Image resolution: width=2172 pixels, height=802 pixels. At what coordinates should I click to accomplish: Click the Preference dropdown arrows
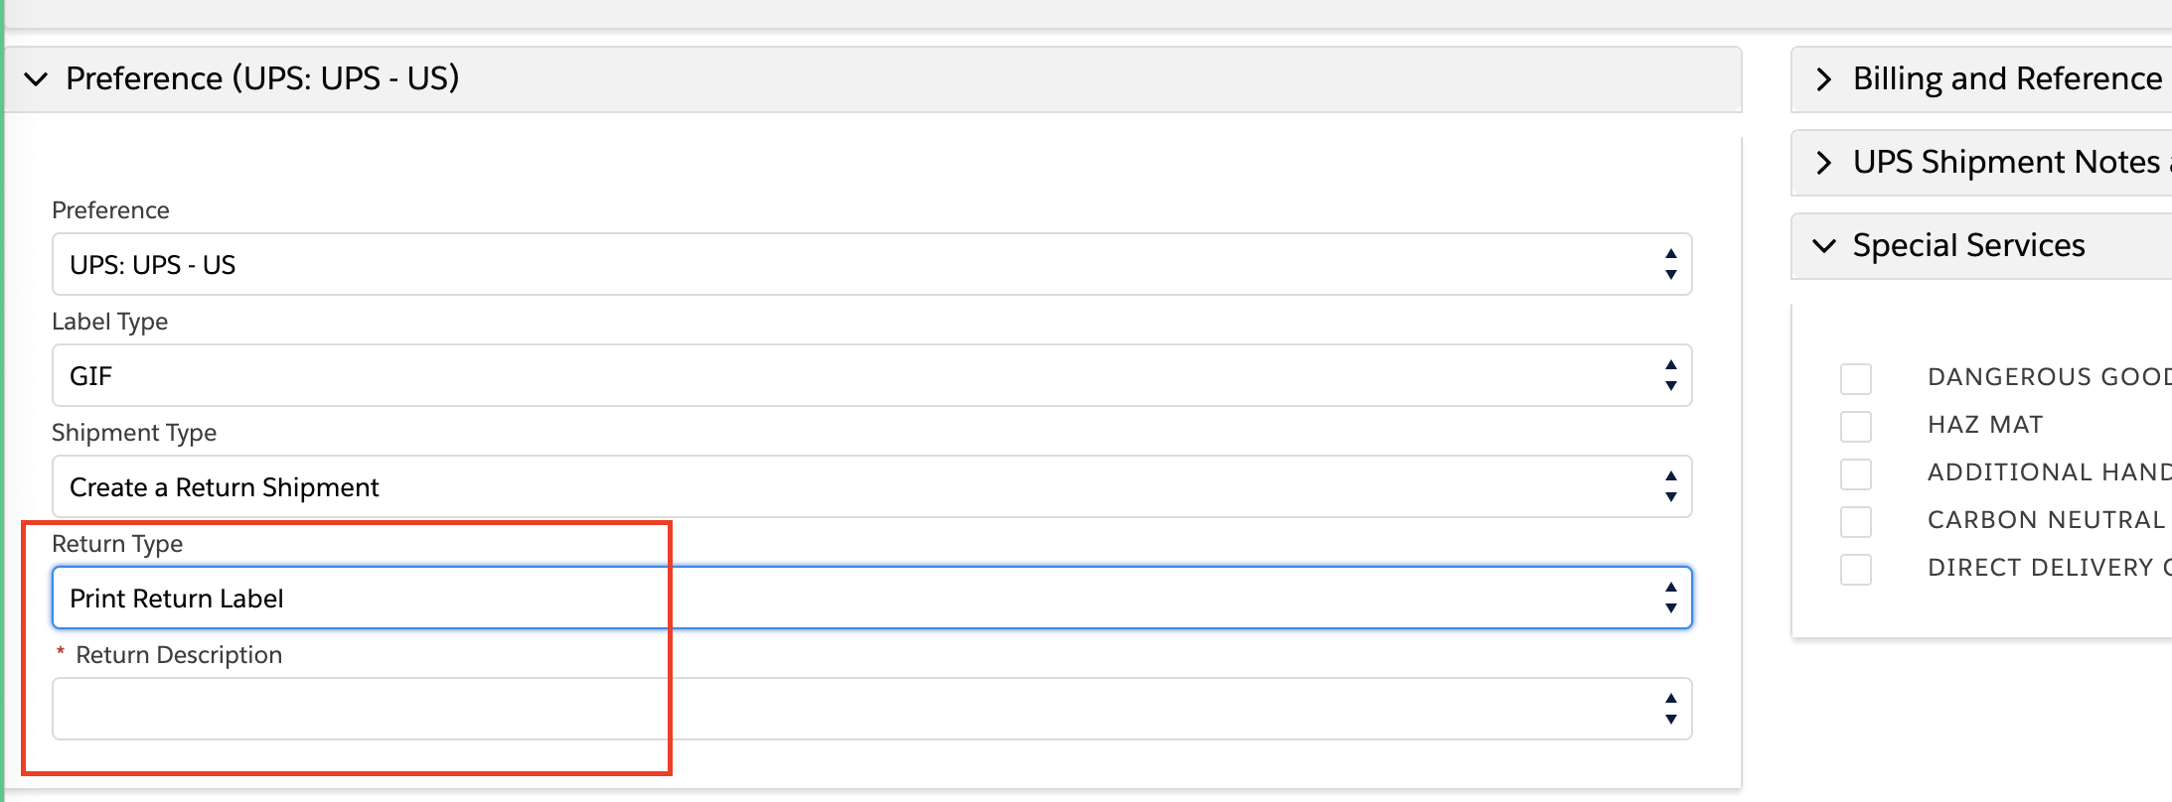click(1671, 264)
